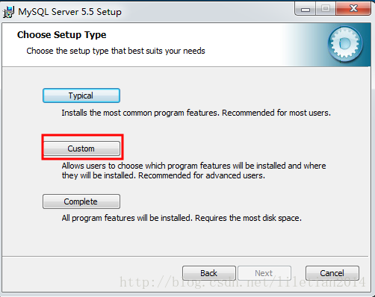Minimize the MySQL Server Setup window
Viewport: 375px width, 297px height.
(306, 9)
